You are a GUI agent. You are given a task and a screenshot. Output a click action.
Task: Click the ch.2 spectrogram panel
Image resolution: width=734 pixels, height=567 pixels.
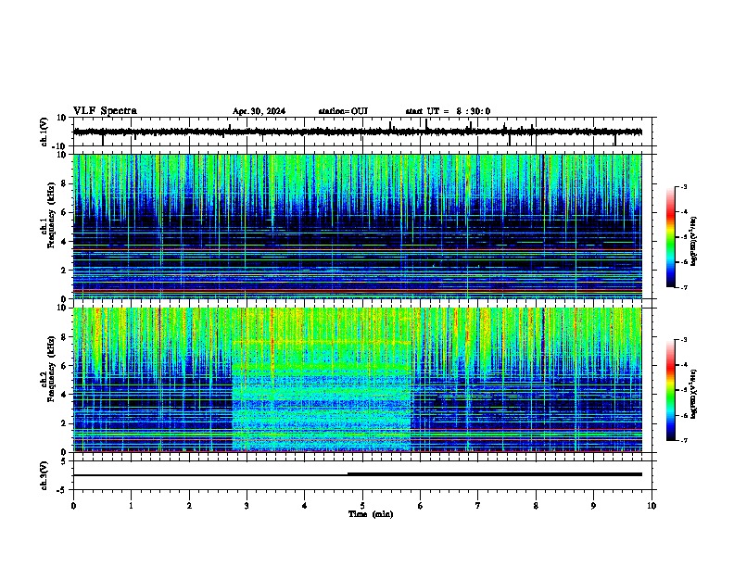[358, 380]
